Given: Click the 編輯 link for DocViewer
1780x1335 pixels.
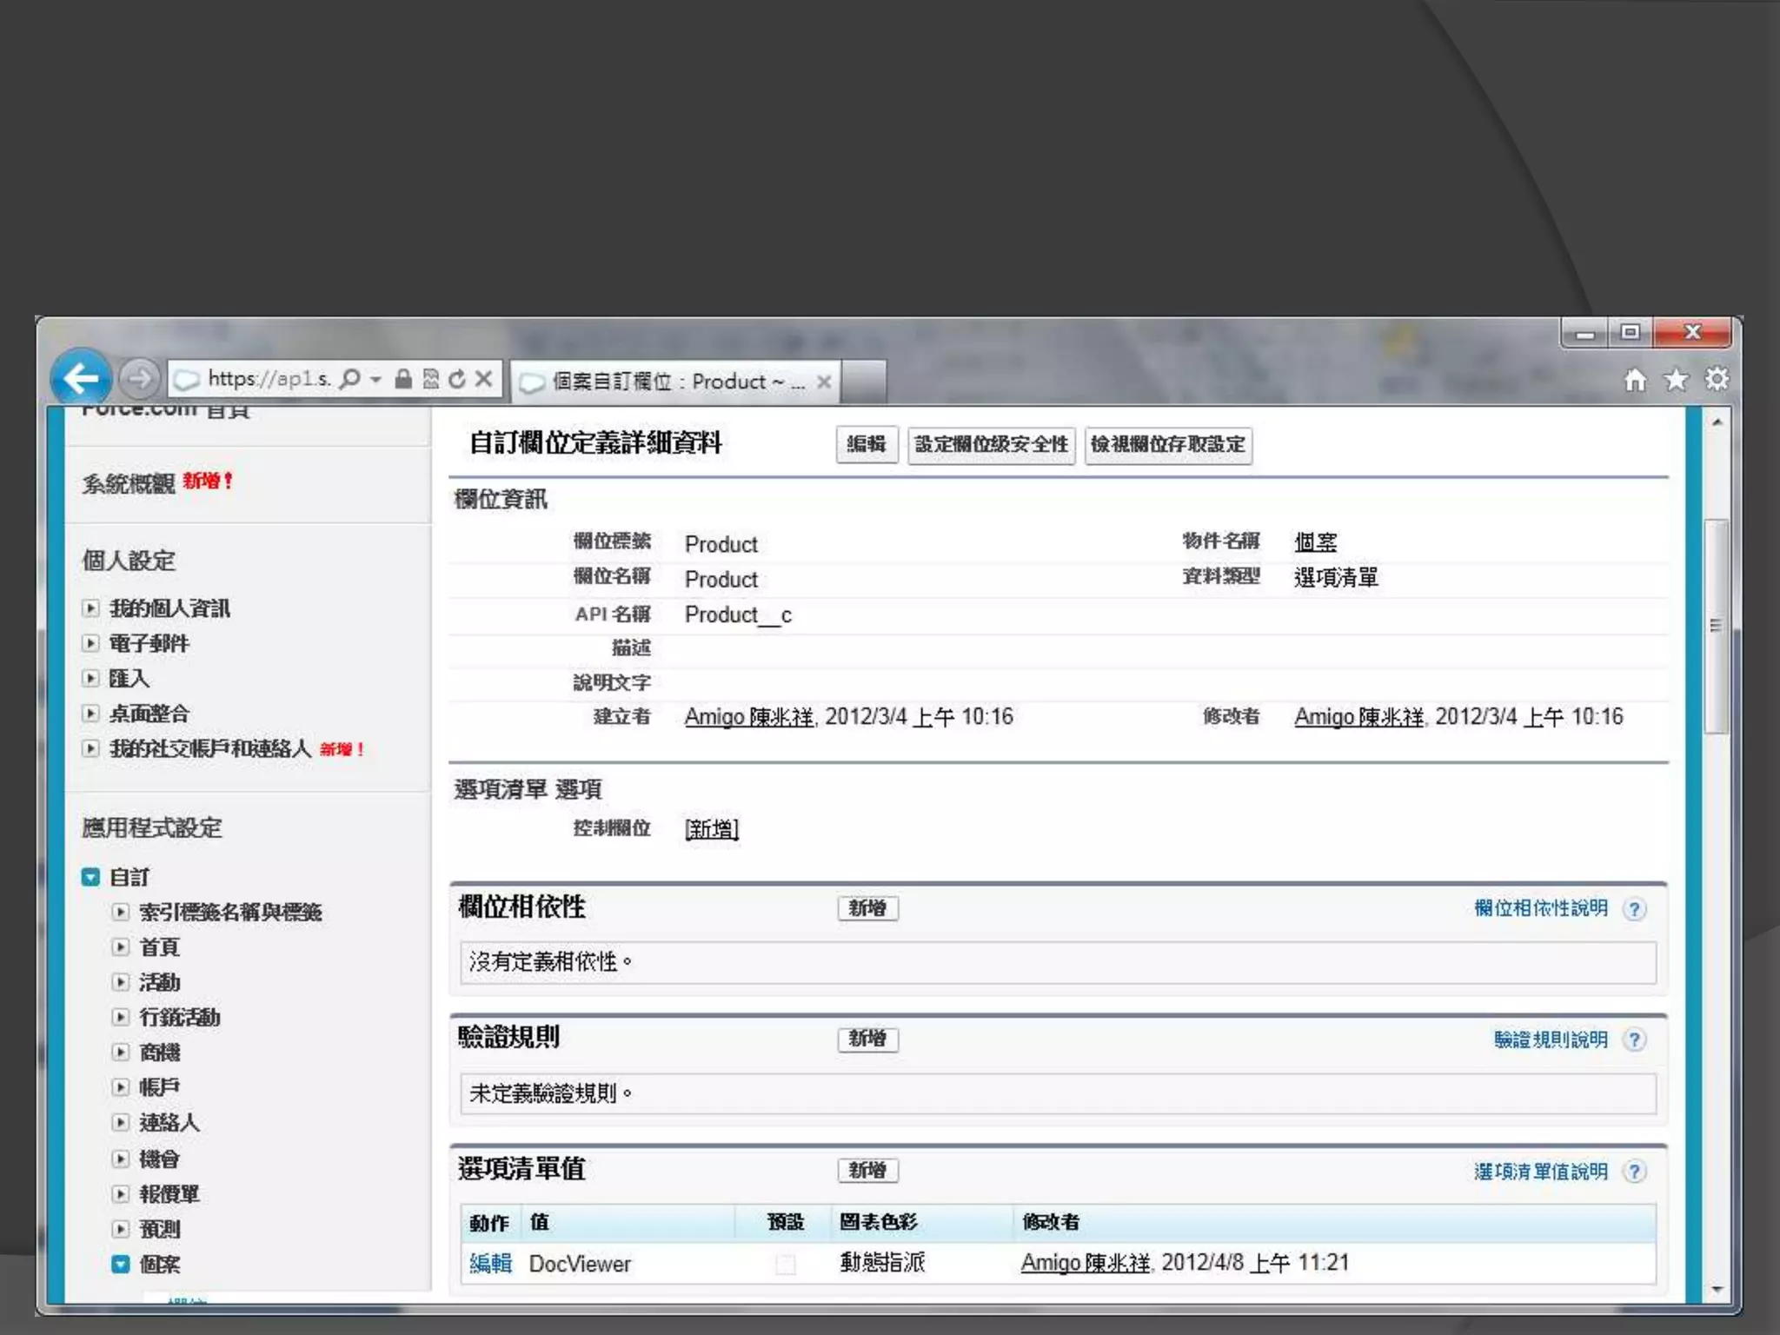Looking at the screenshot, I should pos(490,1264).
